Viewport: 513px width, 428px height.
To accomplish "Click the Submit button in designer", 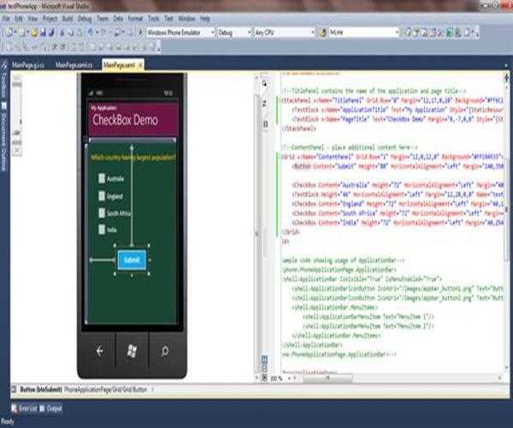I will pos(131,259).
